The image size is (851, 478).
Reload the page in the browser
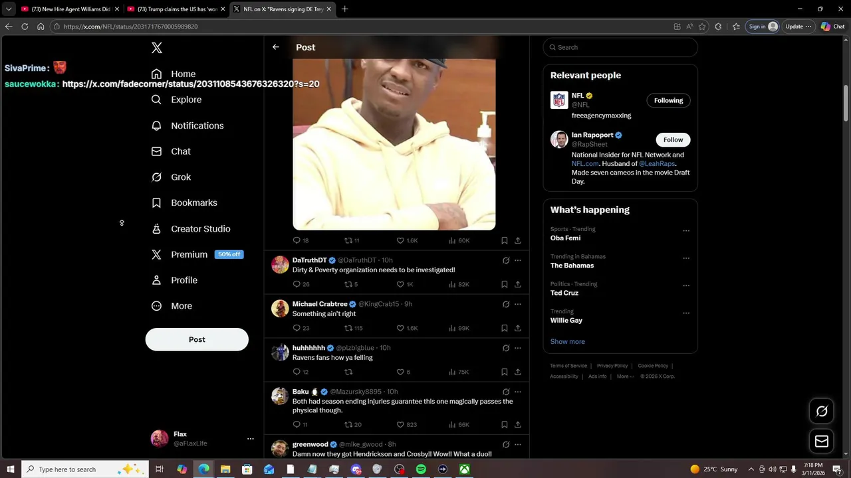[x=25, y=27]
